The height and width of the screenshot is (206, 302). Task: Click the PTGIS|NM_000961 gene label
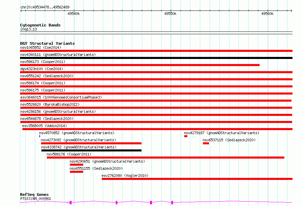click(36, 199)
